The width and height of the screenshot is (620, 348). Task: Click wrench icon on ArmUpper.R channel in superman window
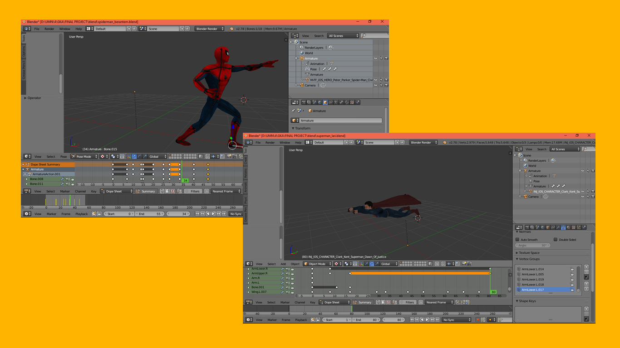pos(282,273)
